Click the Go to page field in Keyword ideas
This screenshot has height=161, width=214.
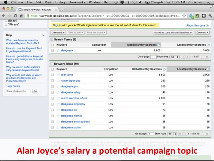(151, 134)
